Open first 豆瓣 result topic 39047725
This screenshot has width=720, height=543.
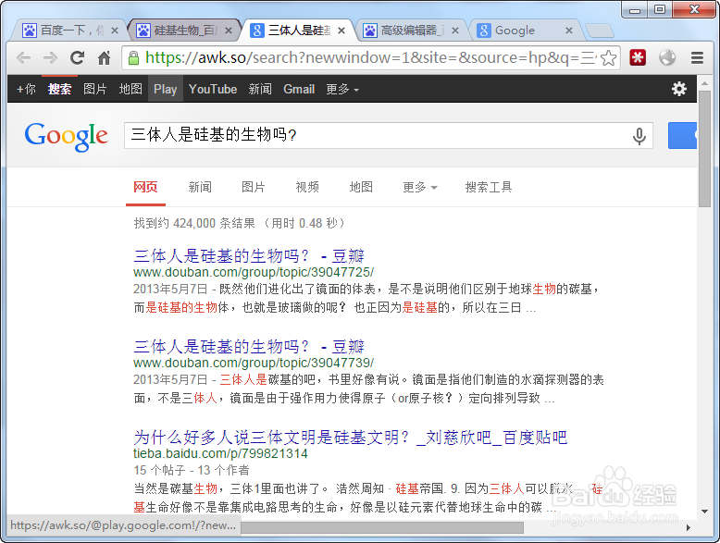coord(249,255)
